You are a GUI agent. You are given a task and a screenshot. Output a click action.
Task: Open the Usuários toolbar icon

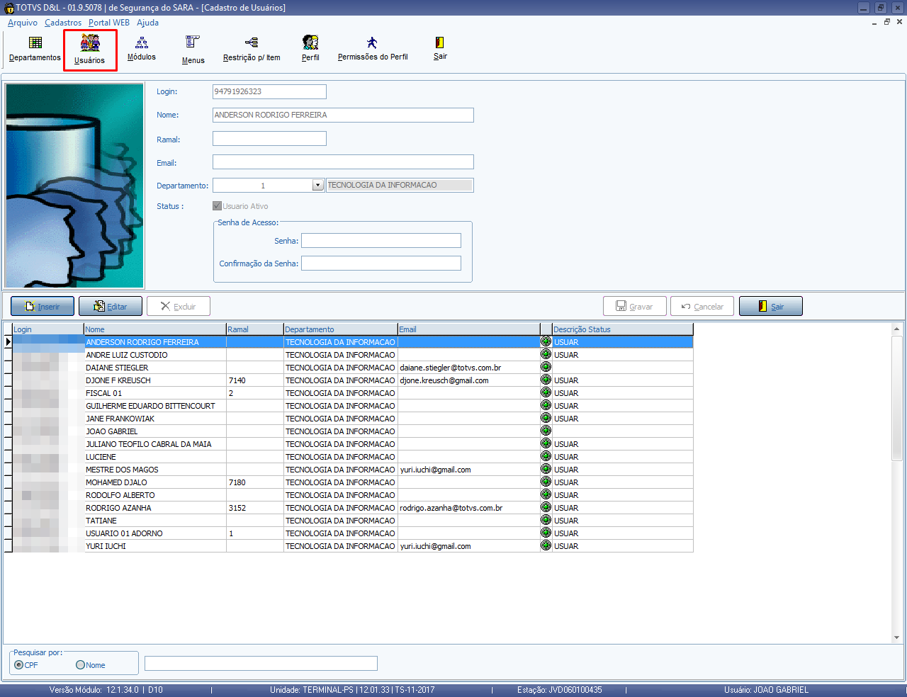coord(90,50)
